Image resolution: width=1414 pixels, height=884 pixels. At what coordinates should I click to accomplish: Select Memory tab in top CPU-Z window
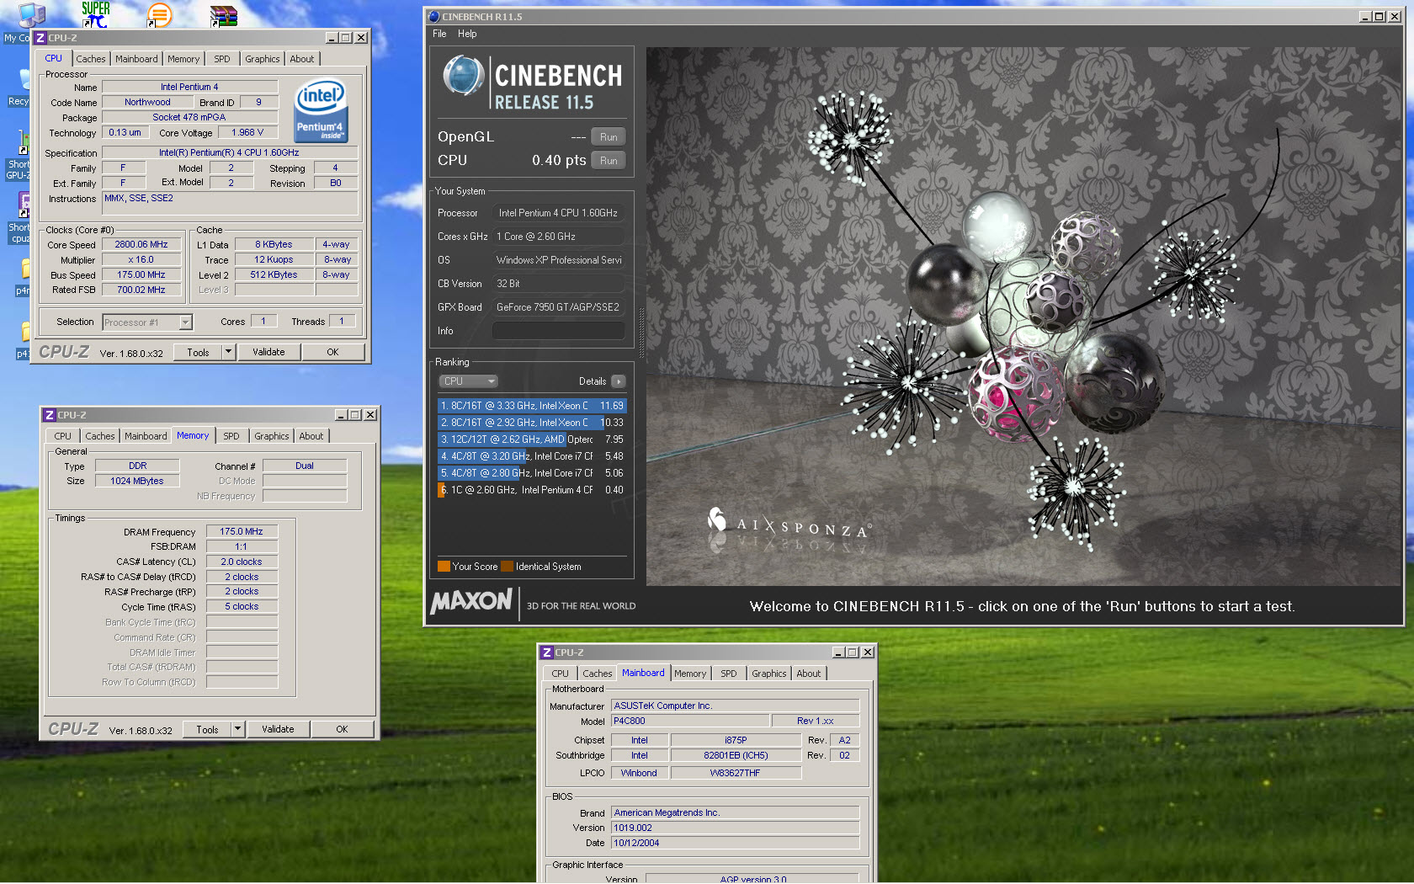tap(183, 59)
